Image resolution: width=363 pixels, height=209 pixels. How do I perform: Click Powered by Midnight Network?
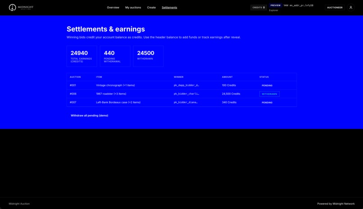tap(336, 204)
